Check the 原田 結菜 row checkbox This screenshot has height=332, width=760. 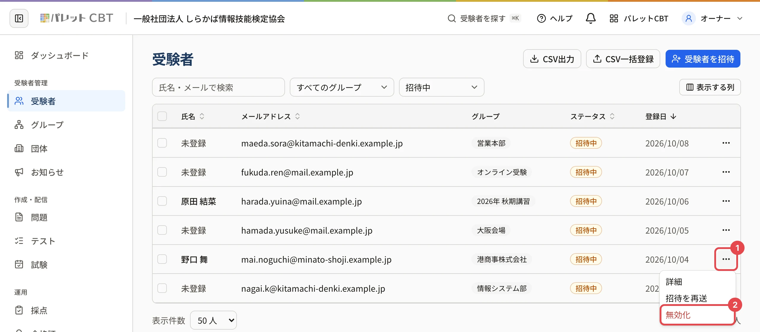162,201
